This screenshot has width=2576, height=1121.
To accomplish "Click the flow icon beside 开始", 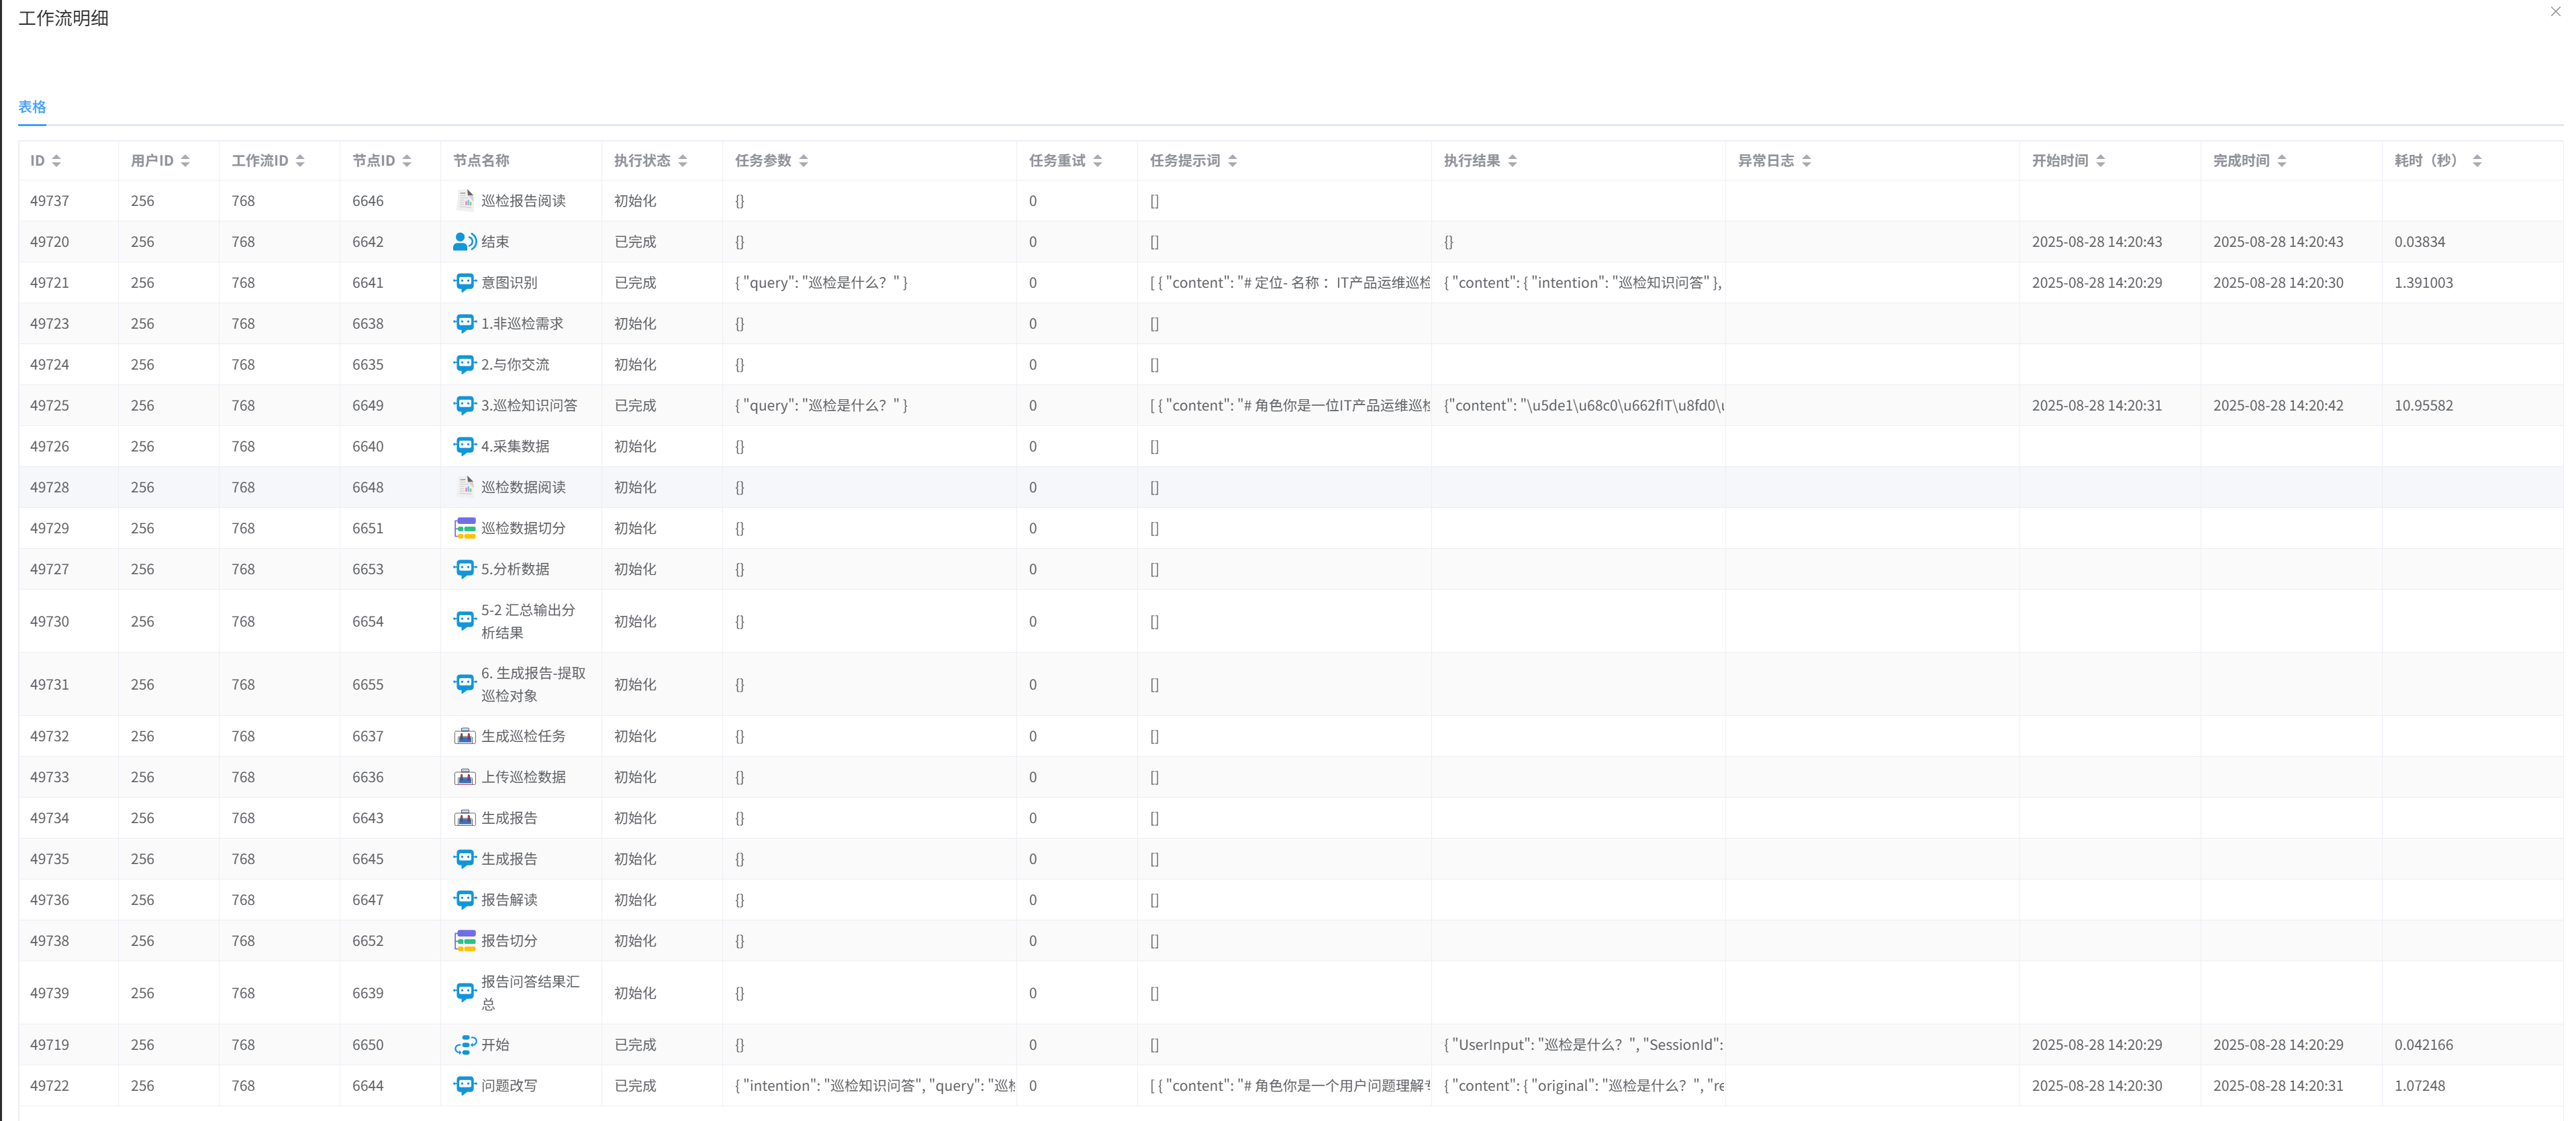I will coord(465,1045).
